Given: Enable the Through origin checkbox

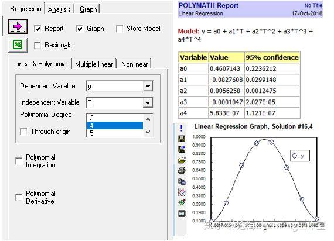Looking at the screenshot, I should click(x=23, y=132).
